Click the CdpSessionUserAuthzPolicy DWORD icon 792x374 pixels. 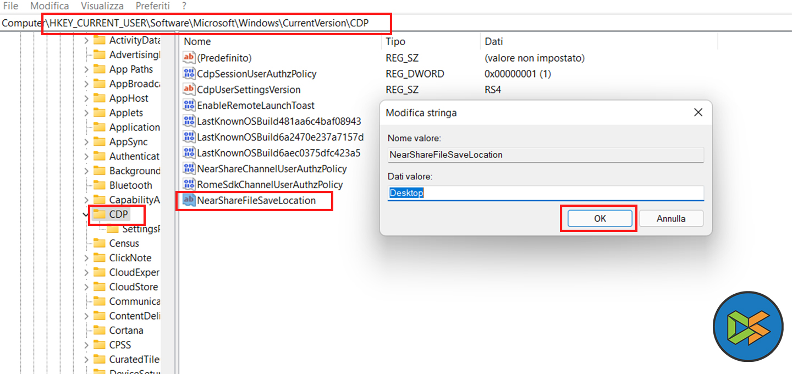click(x=189, y=74)
